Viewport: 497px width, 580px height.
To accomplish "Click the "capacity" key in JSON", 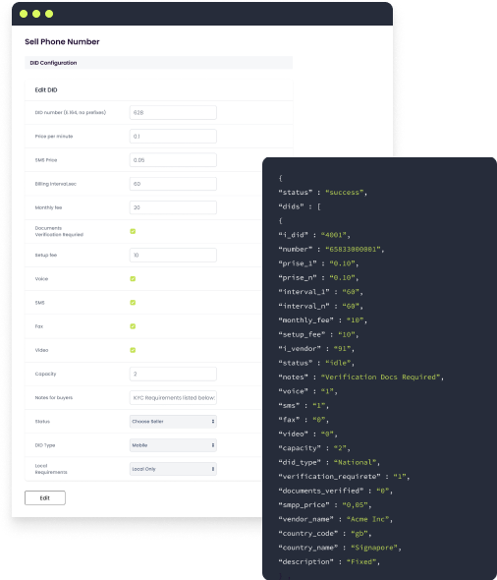I will (300, 448).
